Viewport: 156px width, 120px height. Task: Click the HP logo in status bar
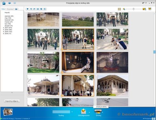(x=153, y=119)
